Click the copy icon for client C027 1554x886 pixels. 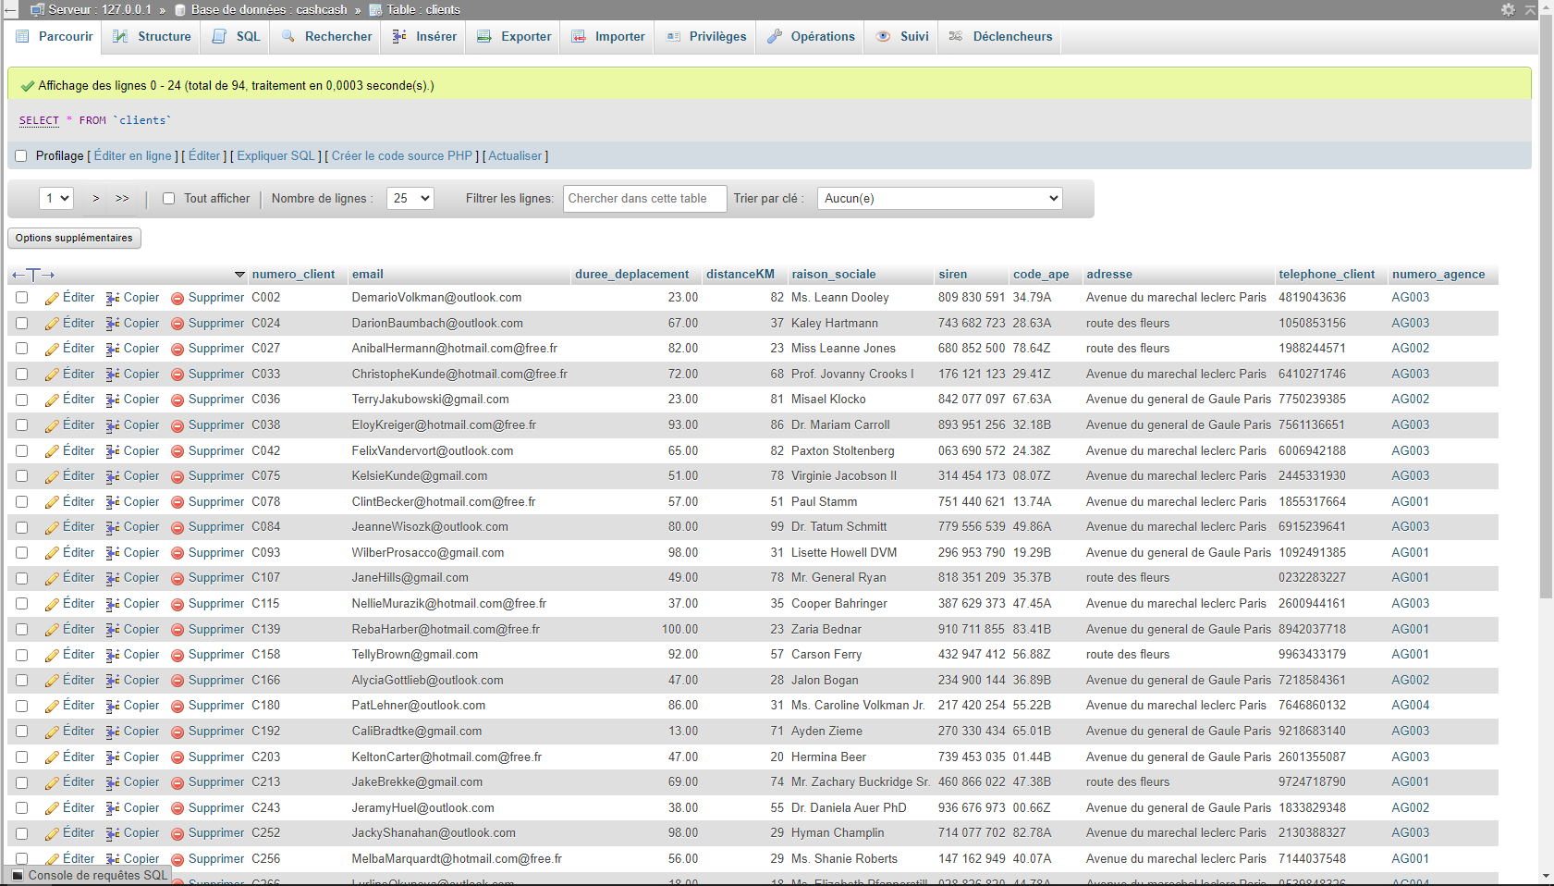click(x=113, y=349)
